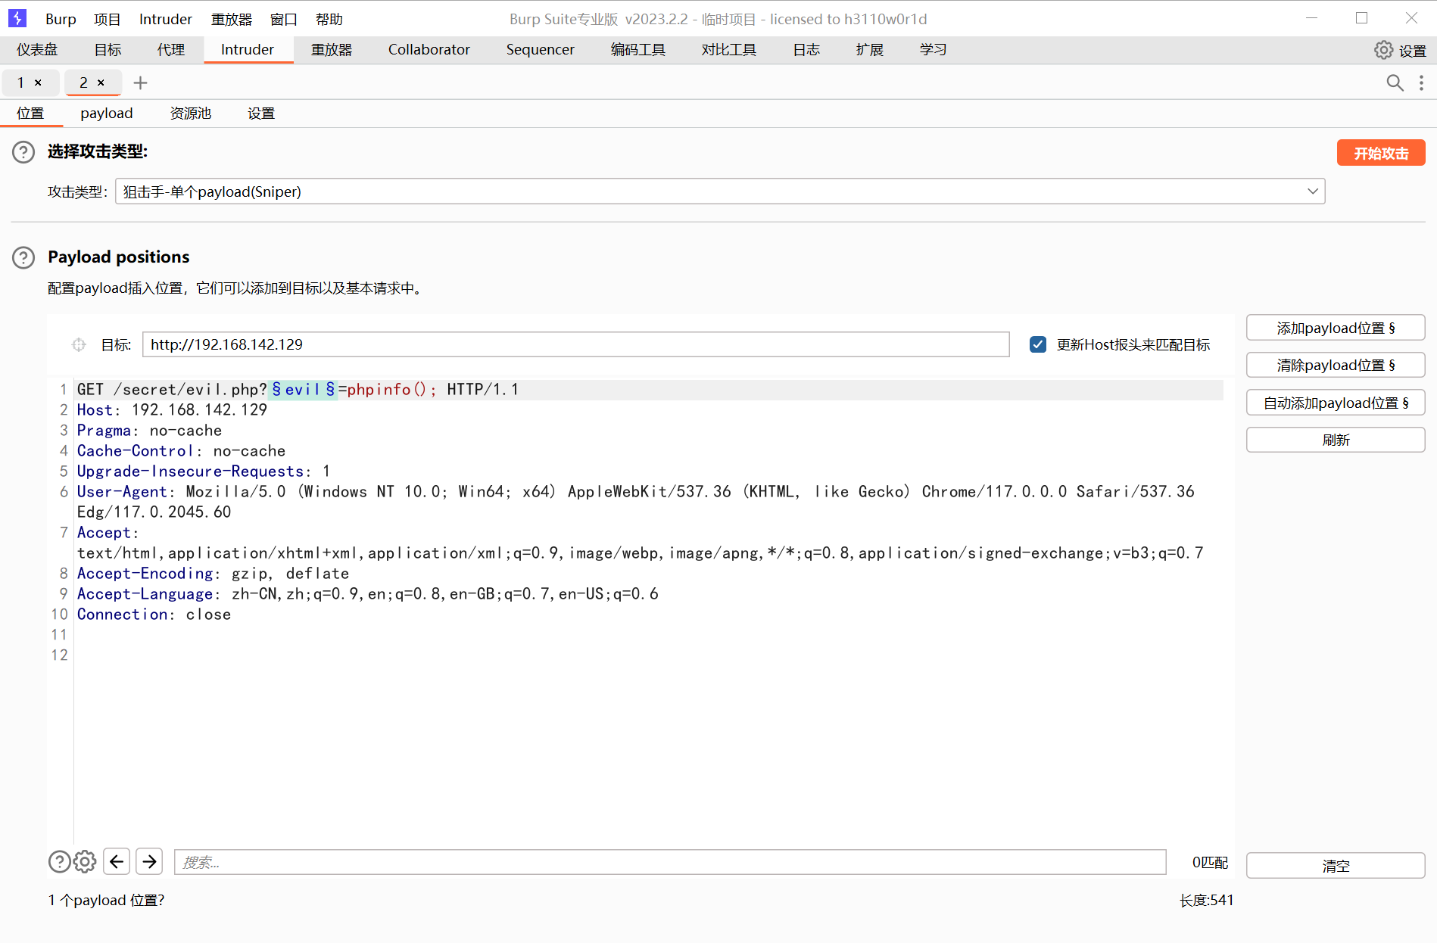
Task: Open the 资源池 sub-tab
Action: (191, 114)
